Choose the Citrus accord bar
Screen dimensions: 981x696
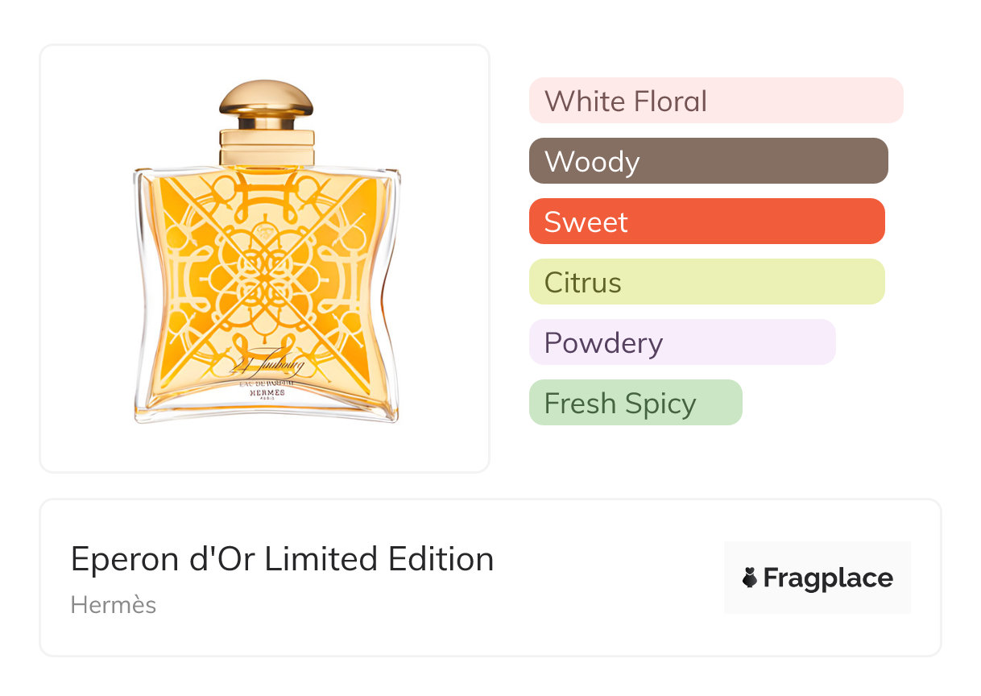click(x=706, y=282)
